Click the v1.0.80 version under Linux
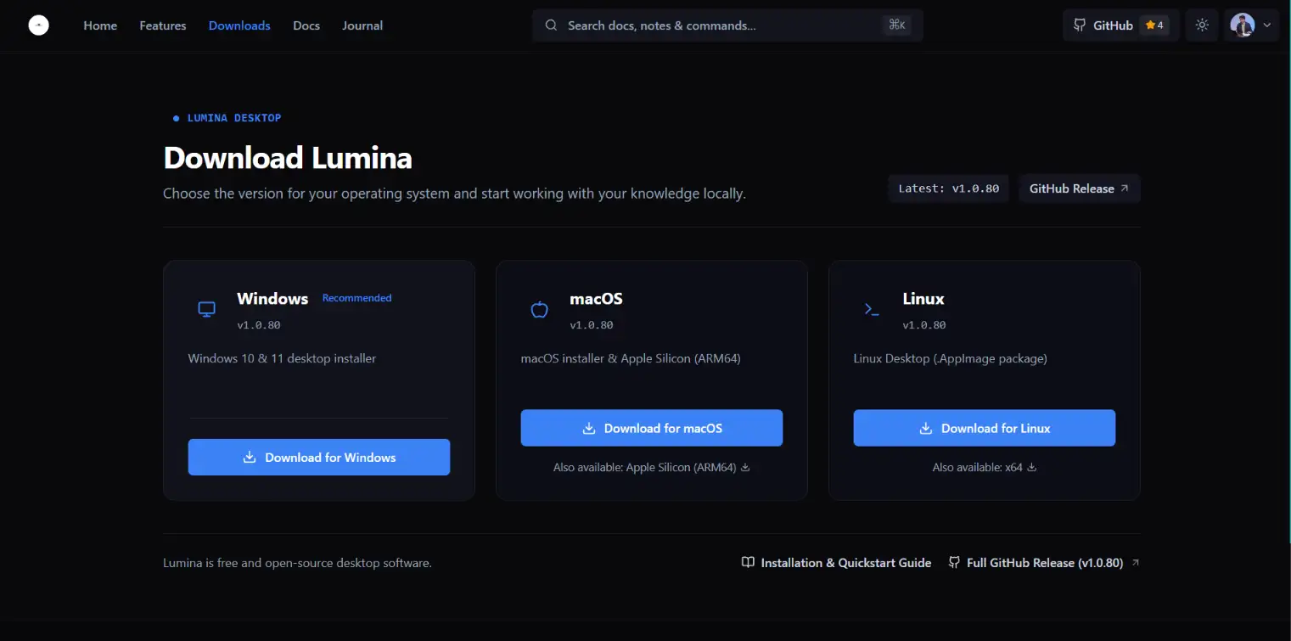The height and width of the screenshot is (641, 1291). click(924, 325)
